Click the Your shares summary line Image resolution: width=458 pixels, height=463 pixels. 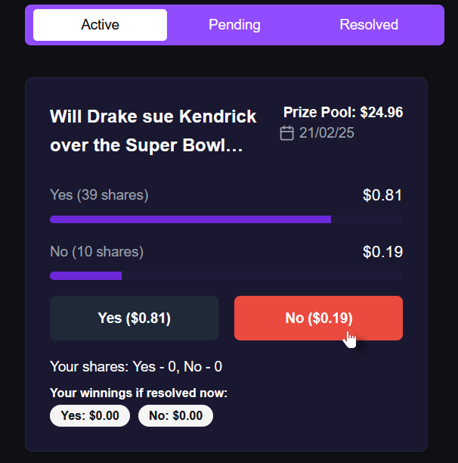click(136, 367)
